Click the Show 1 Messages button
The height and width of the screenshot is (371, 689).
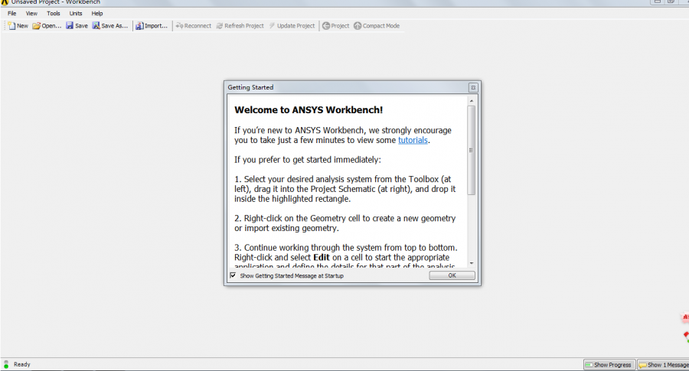pyautogui.click(x=664, y=365)
